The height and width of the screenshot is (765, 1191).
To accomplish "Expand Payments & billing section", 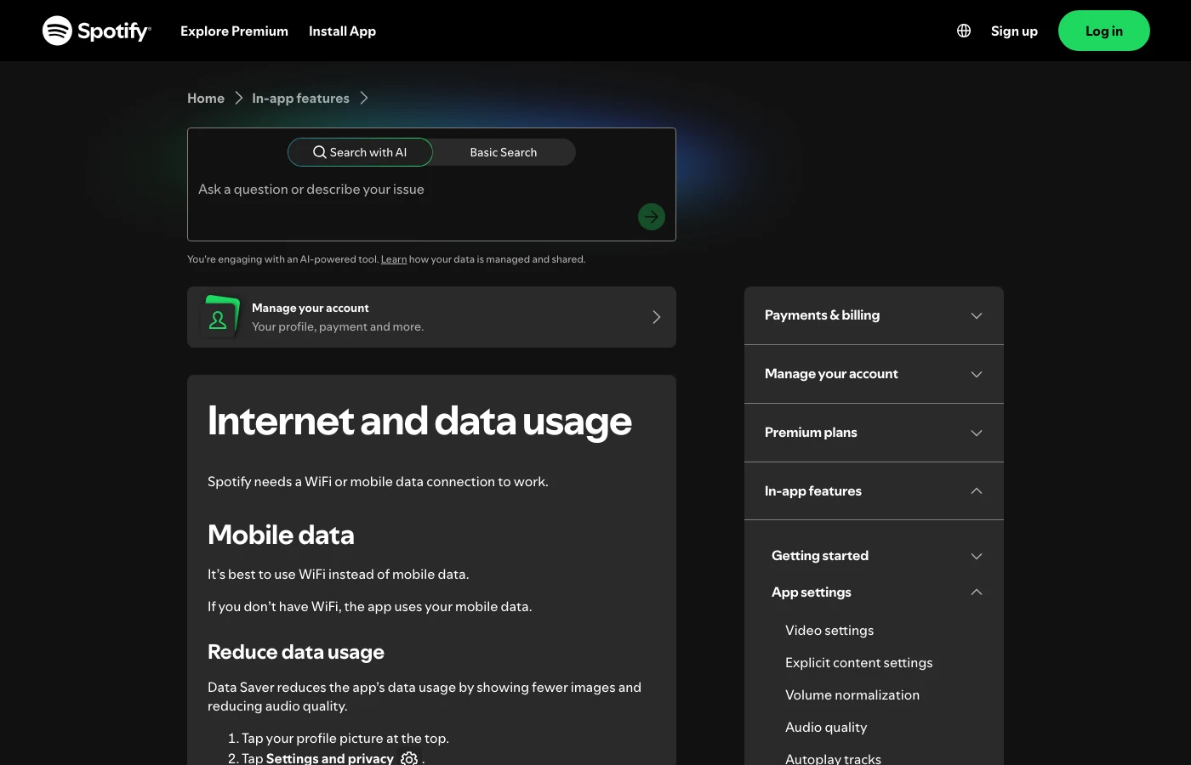I will [x=874, y=315].
